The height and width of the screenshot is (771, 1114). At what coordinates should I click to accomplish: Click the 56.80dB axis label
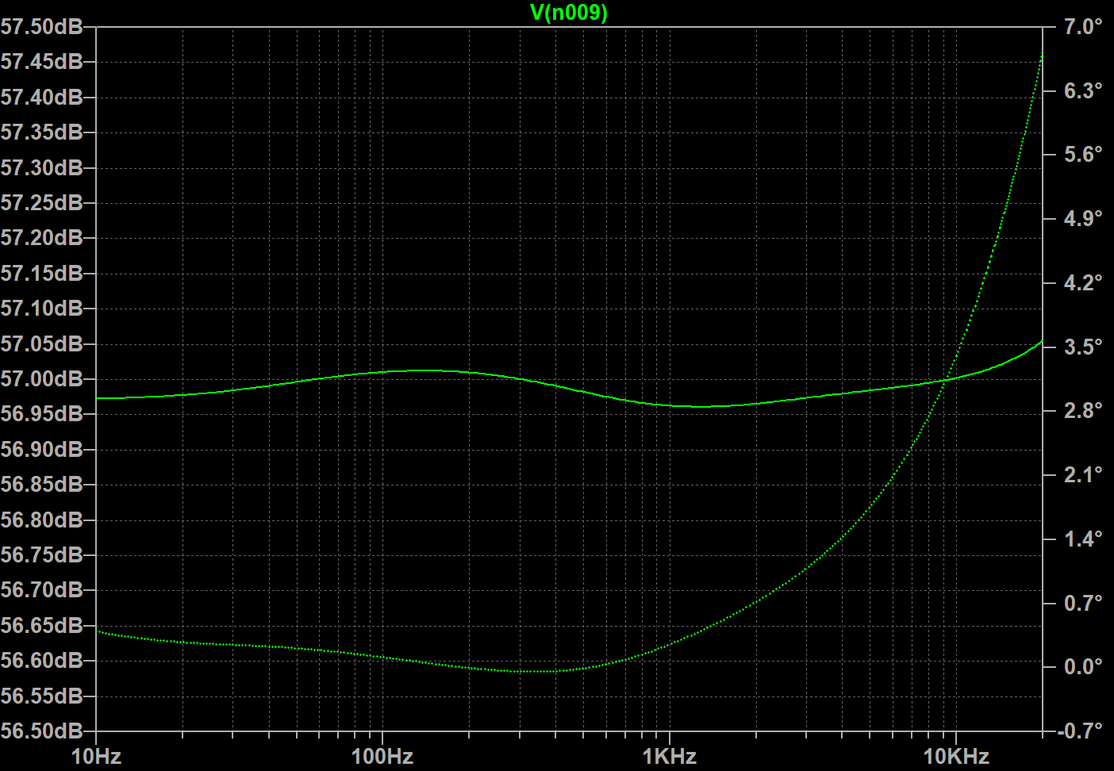coord(41,520)
